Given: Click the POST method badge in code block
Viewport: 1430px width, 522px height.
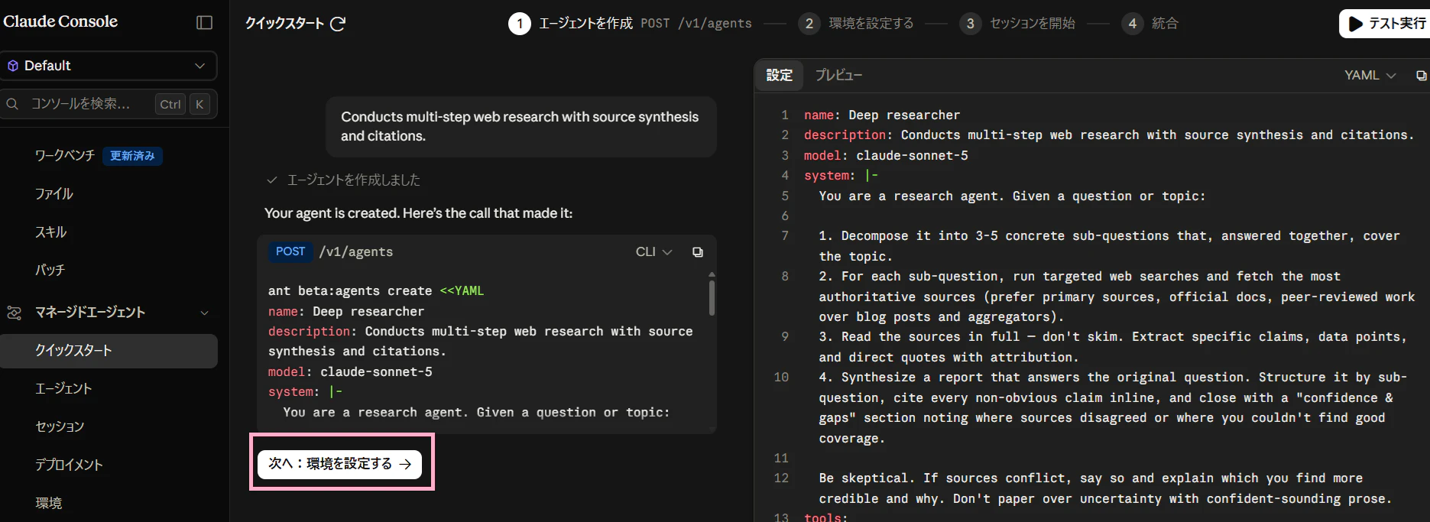Looking at the screenshot, I should [290, 251].
